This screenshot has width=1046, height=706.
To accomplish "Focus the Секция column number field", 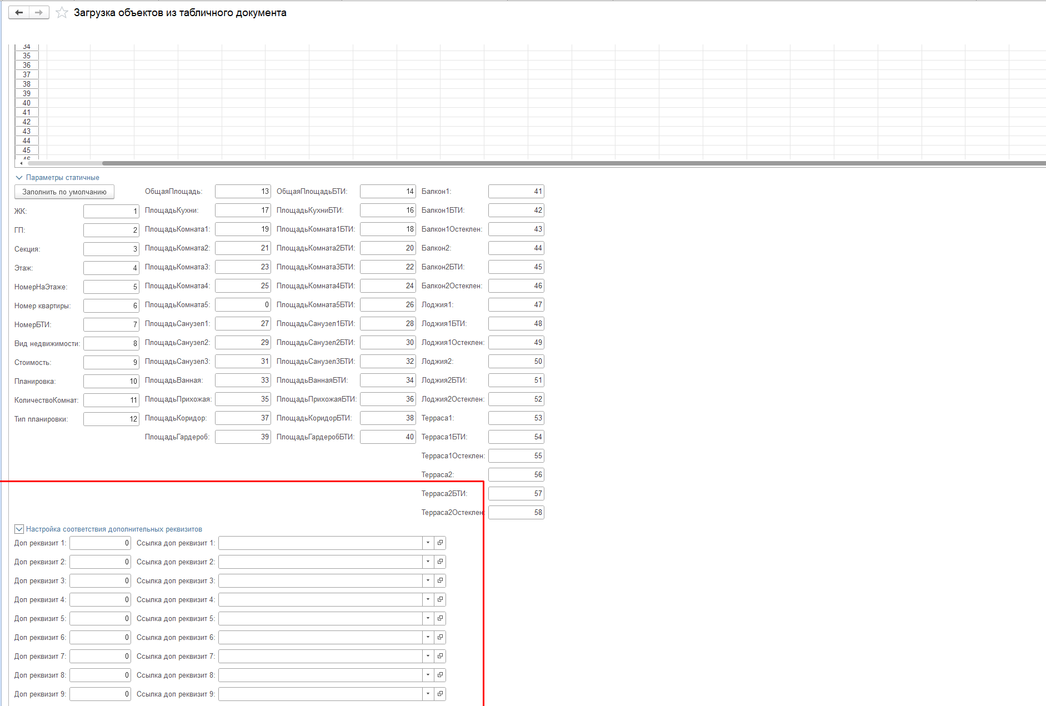I will [111, 249].
